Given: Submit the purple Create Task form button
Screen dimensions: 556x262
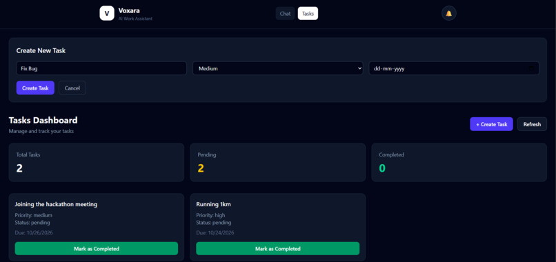Looking at the screenshot, I should [35, 88].
